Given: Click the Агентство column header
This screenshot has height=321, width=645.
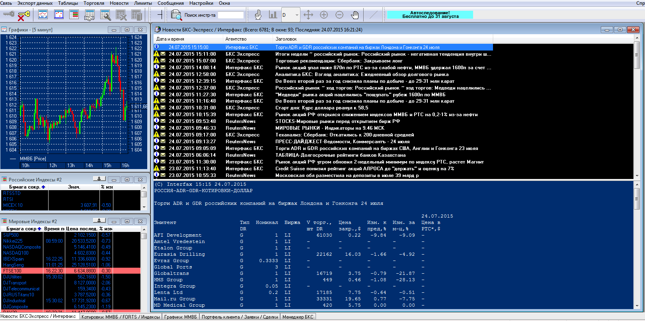Looking at the screenshot, I should tap(248, 39).
